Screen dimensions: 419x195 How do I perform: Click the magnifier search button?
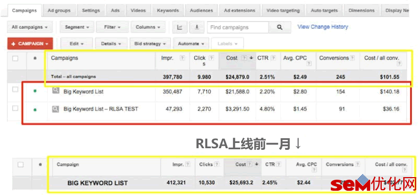coord(279,27)
